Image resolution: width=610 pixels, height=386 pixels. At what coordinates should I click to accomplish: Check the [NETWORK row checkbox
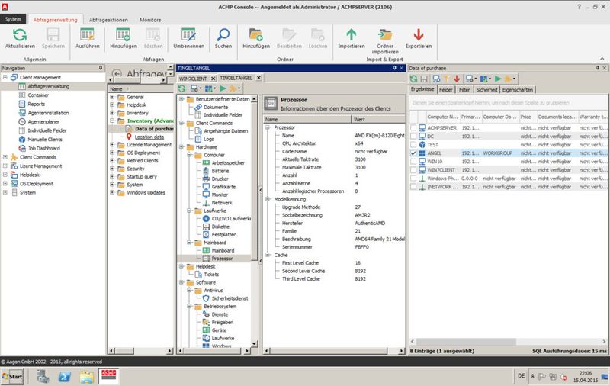coord(413,187)
